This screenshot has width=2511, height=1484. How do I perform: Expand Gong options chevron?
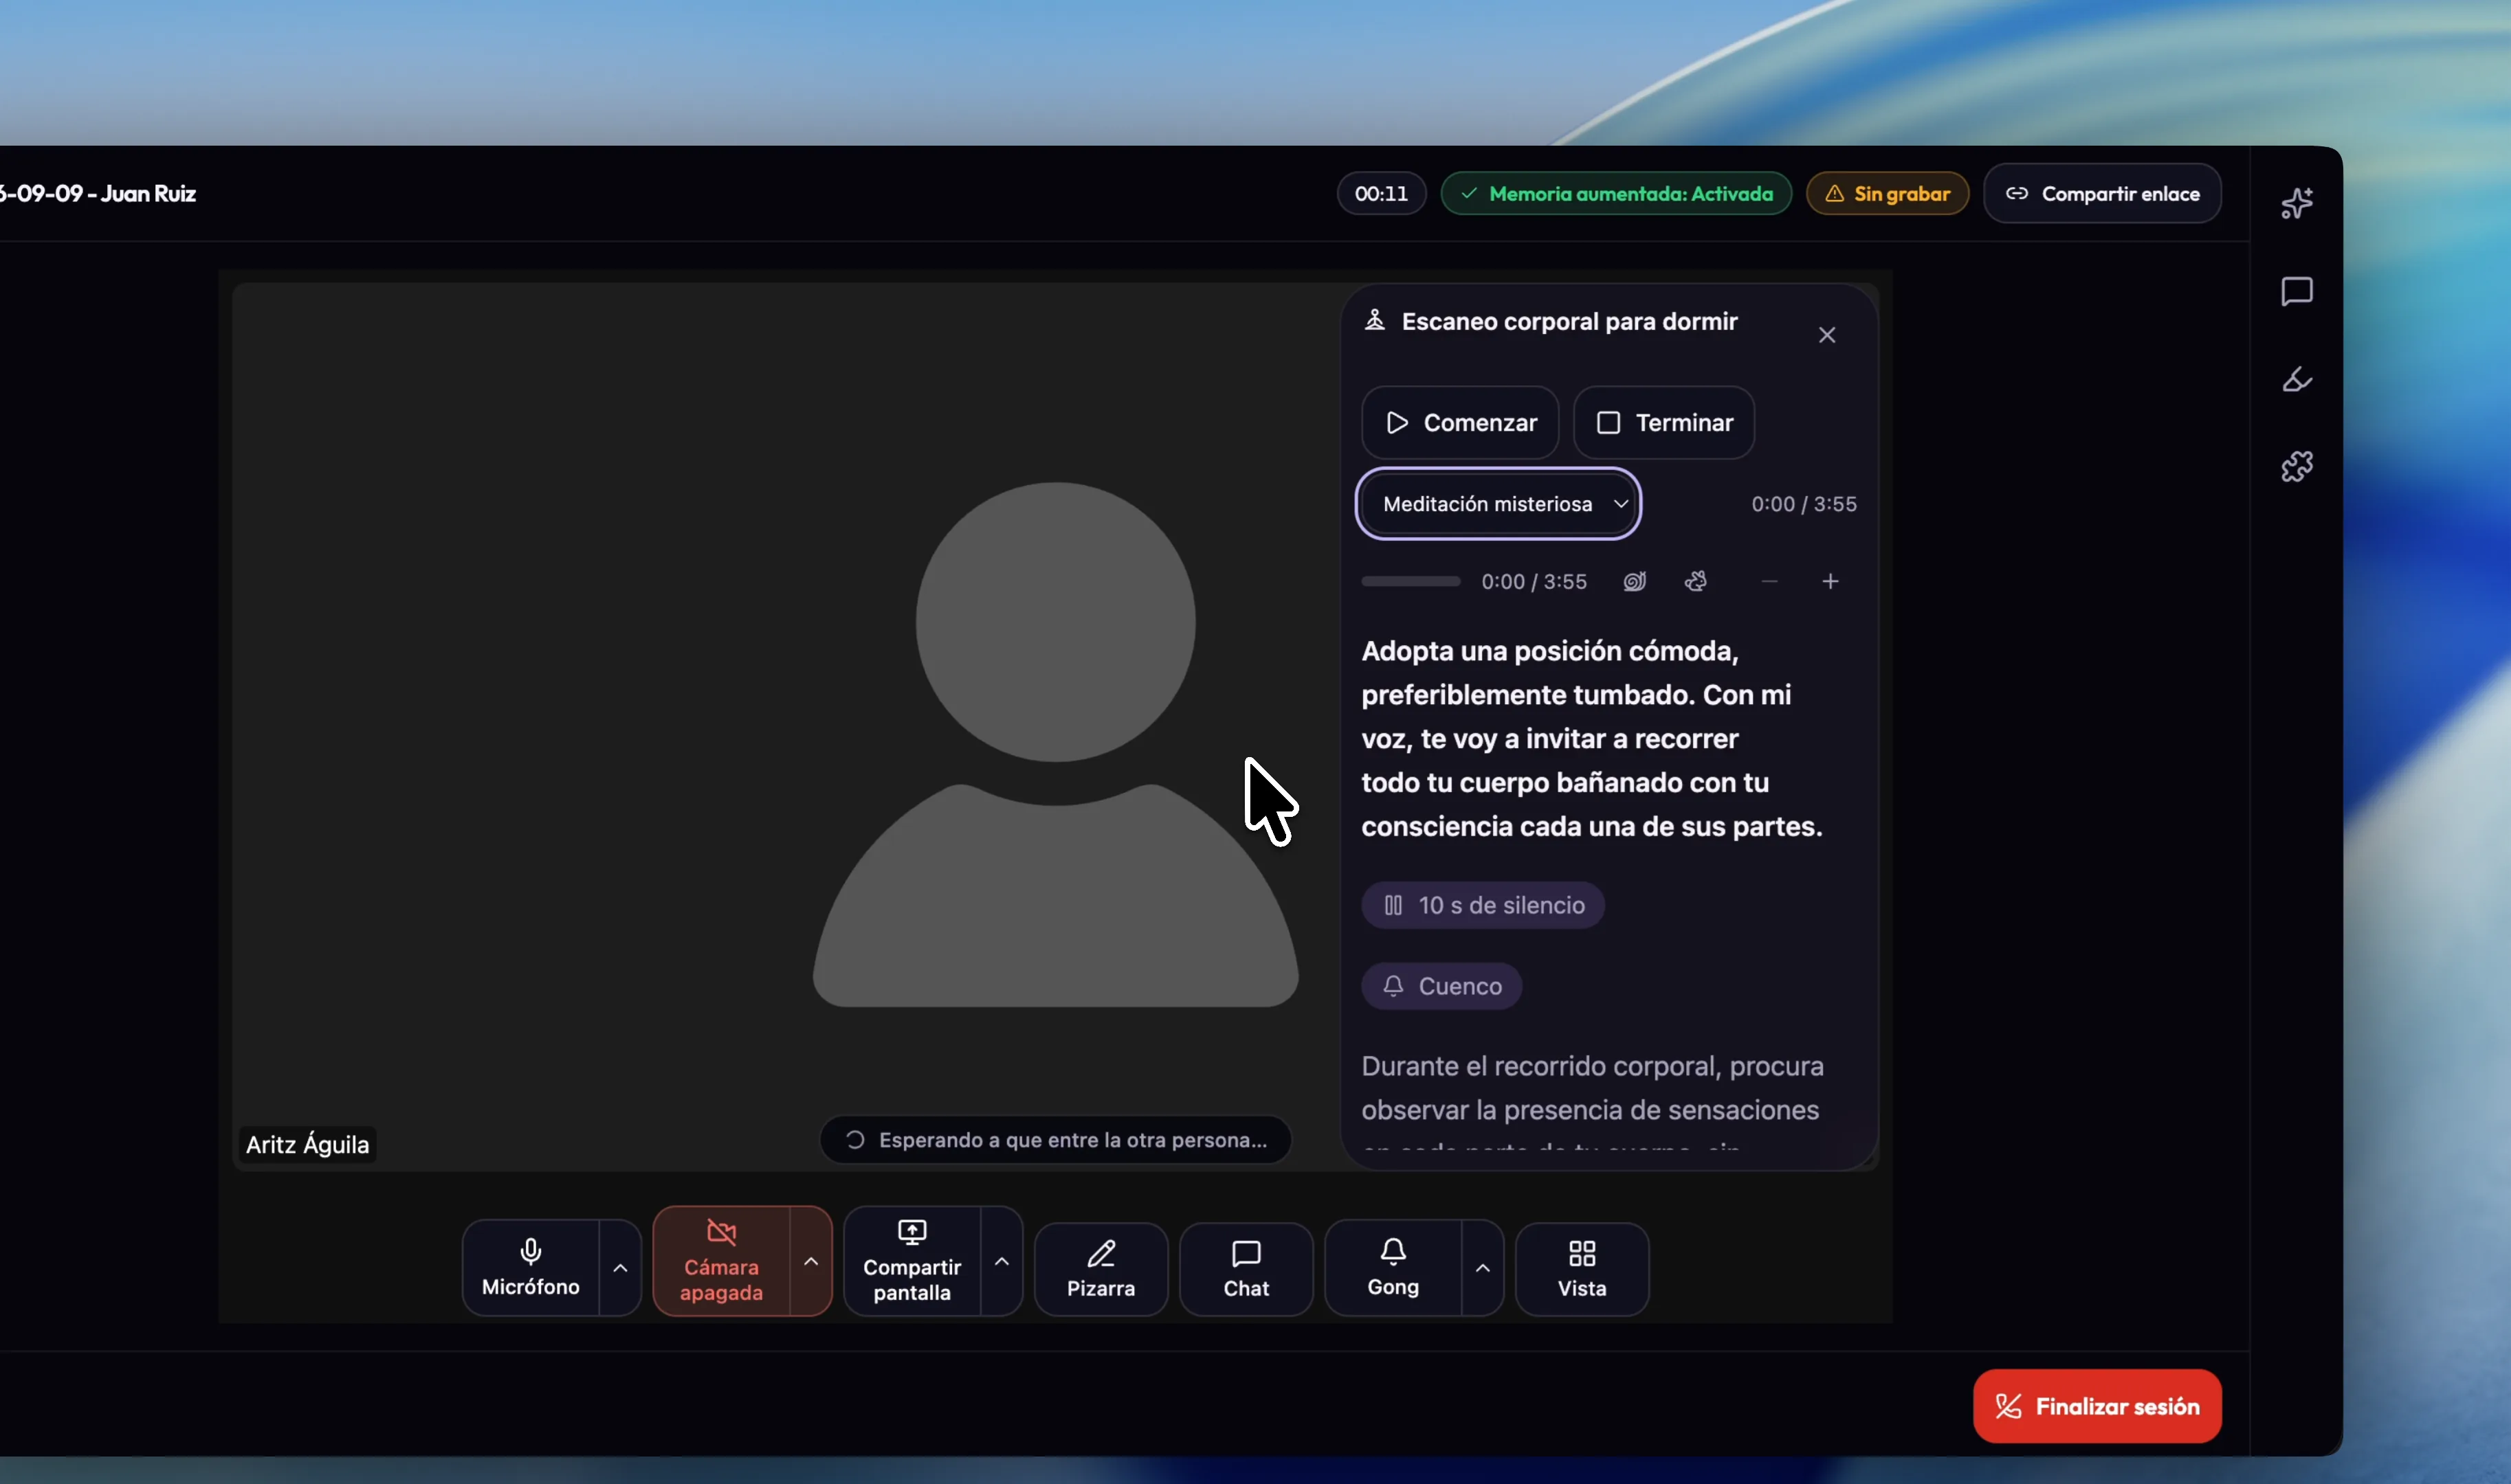pyautogui.click(x=1483, y=1268)
